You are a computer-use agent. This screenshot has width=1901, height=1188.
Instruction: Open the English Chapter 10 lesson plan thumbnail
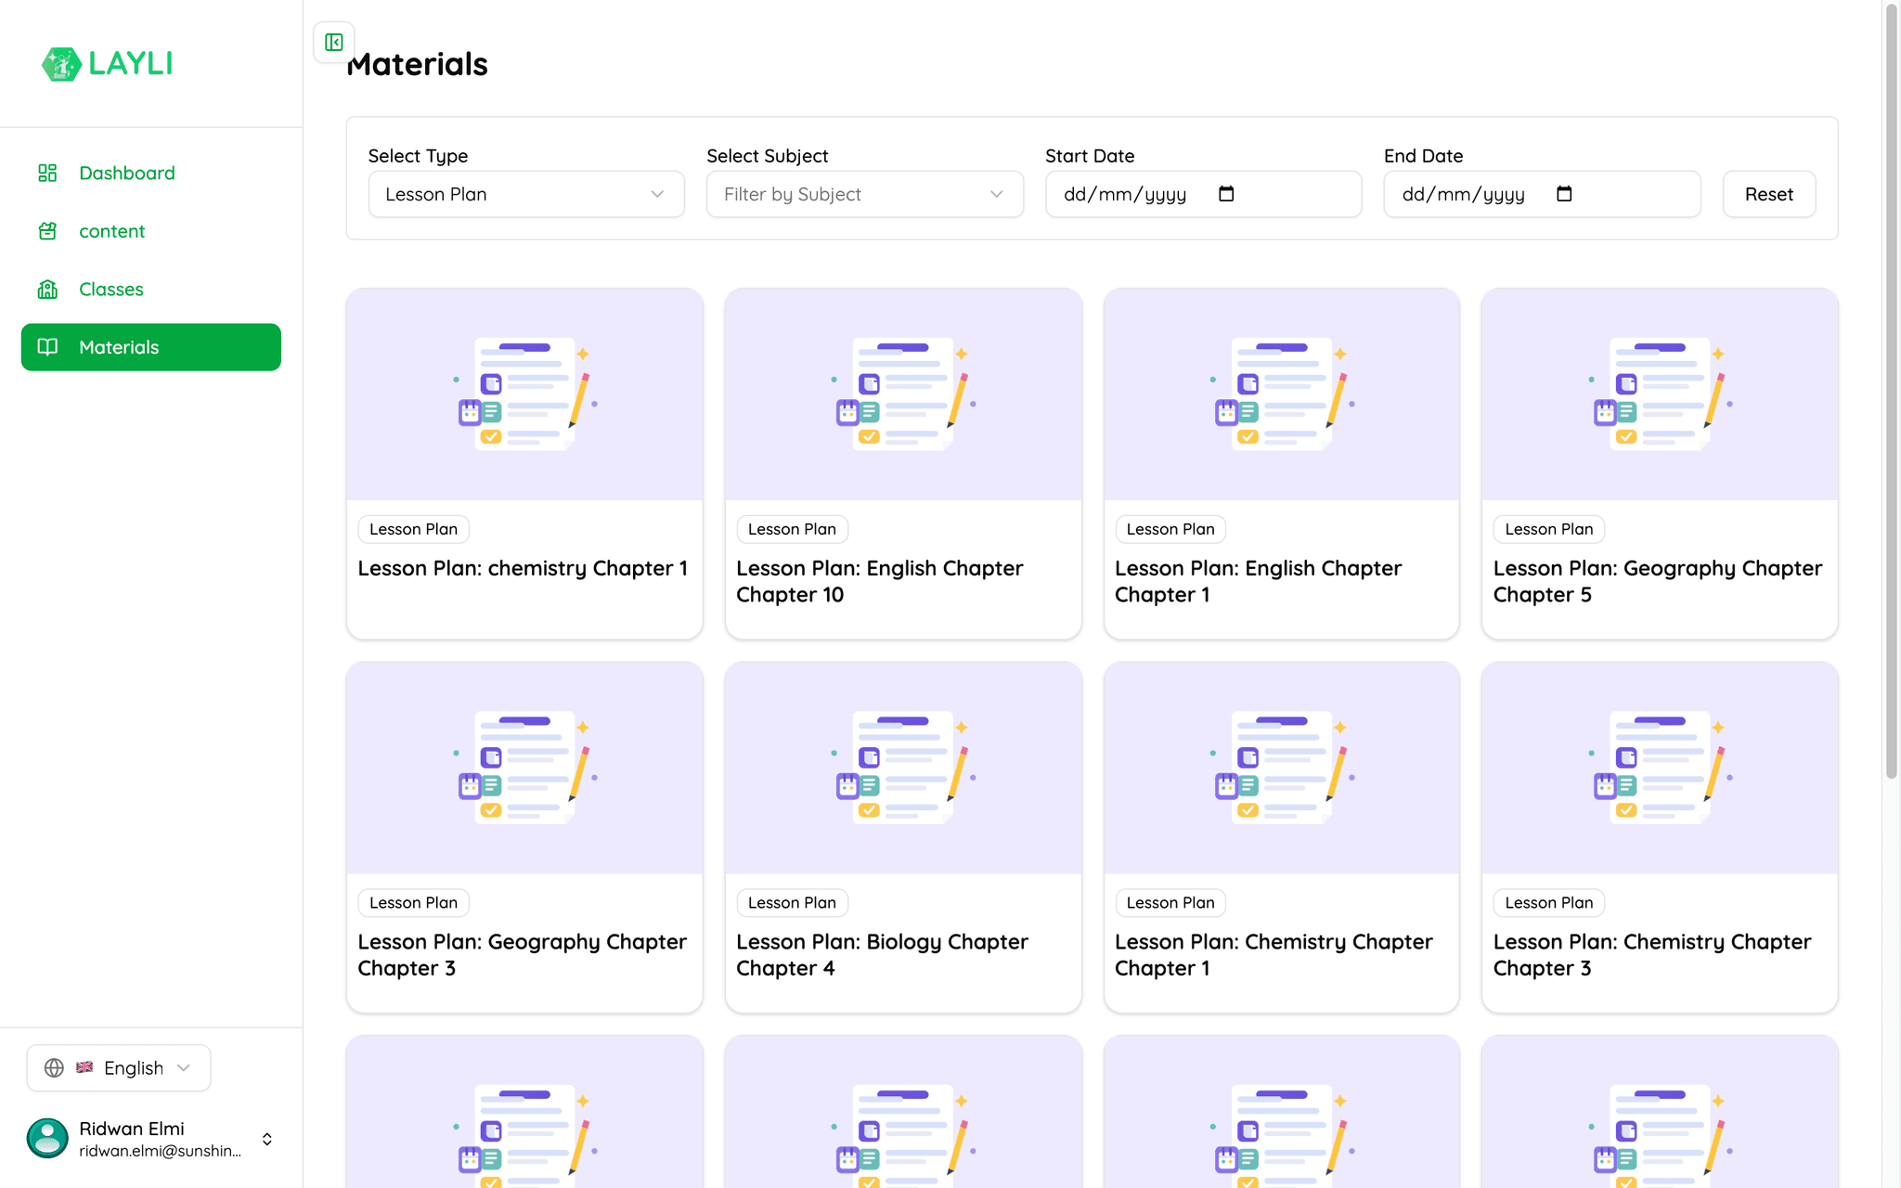(903, 394)
